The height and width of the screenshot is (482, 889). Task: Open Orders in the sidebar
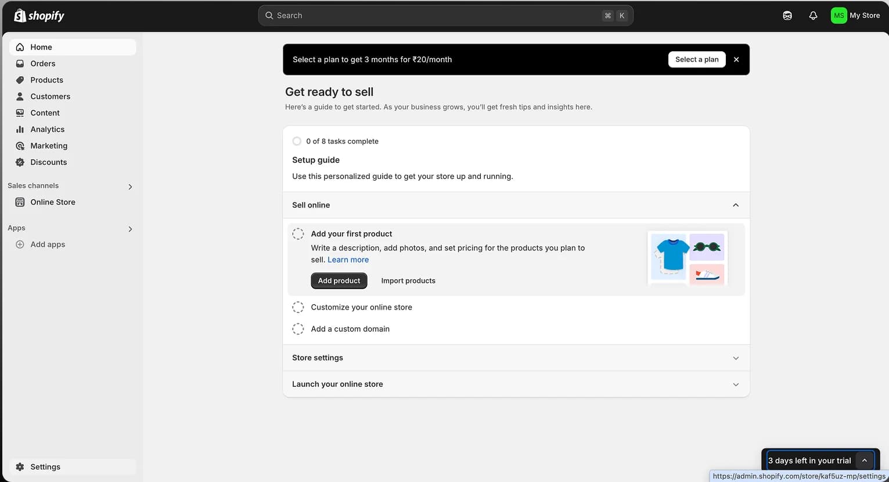click(x=73, y=63)
